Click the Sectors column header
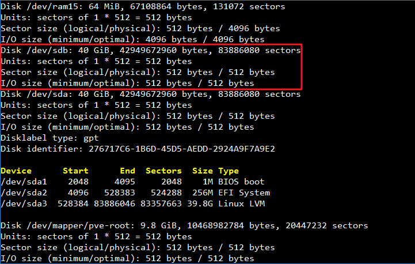The height and width of the screenshot is (264, 415). (163, 171)
